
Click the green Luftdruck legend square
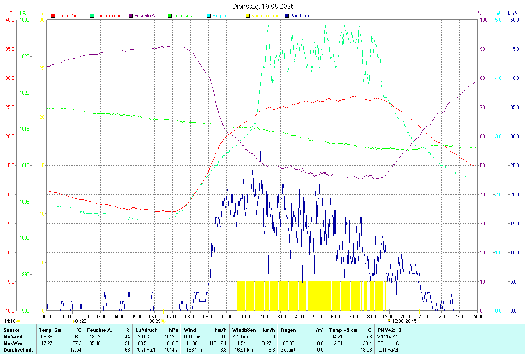170,16
